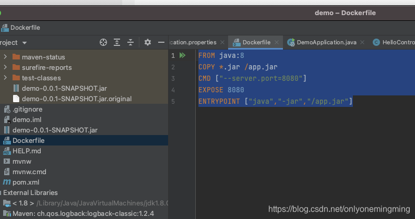Open the HelloController tab
Viewport: 415px width, 219px height.
click(x=394, y=42)
